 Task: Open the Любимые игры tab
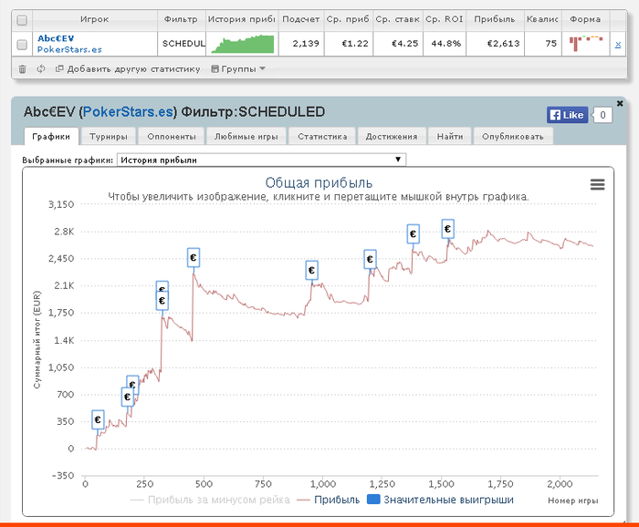(x=246, y=137)
